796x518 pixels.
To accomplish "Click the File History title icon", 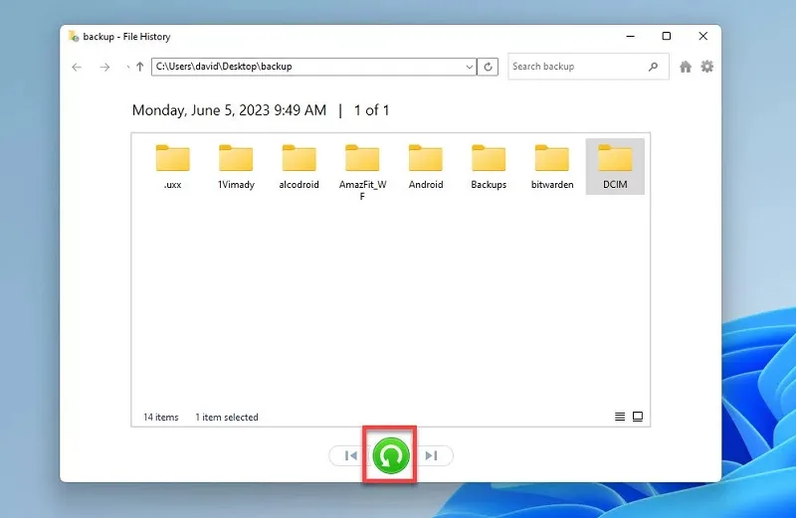I will tap(74, 36).
